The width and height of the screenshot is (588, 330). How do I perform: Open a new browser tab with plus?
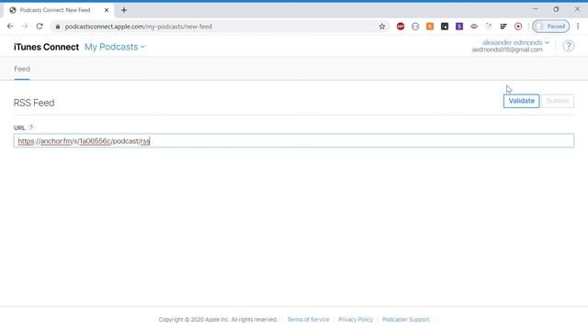[x=124, y=10]
